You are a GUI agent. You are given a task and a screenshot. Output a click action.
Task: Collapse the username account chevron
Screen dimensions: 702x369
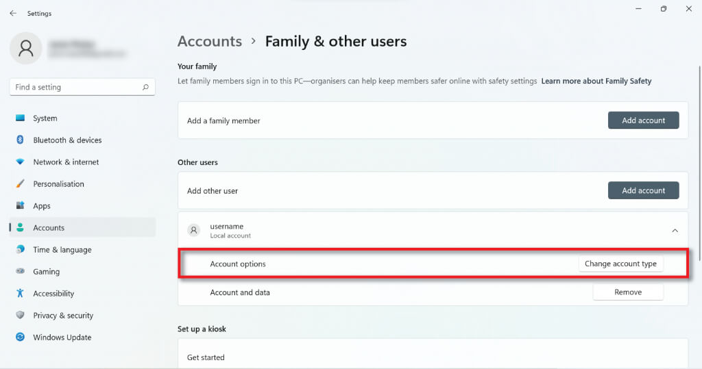tap(675, 231)
